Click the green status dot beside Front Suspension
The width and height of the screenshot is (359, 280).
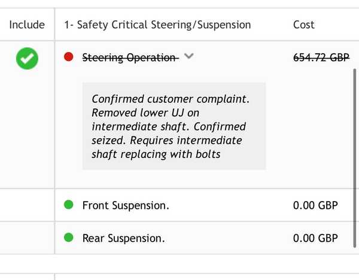tap(68, 205)
